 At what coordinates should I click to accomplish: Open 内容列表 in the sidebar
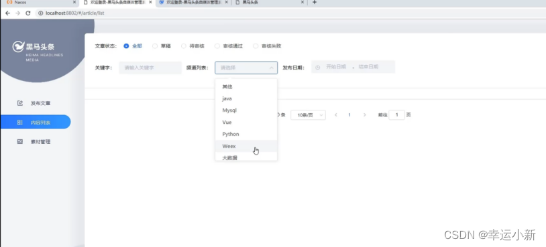tap(36, 122)
